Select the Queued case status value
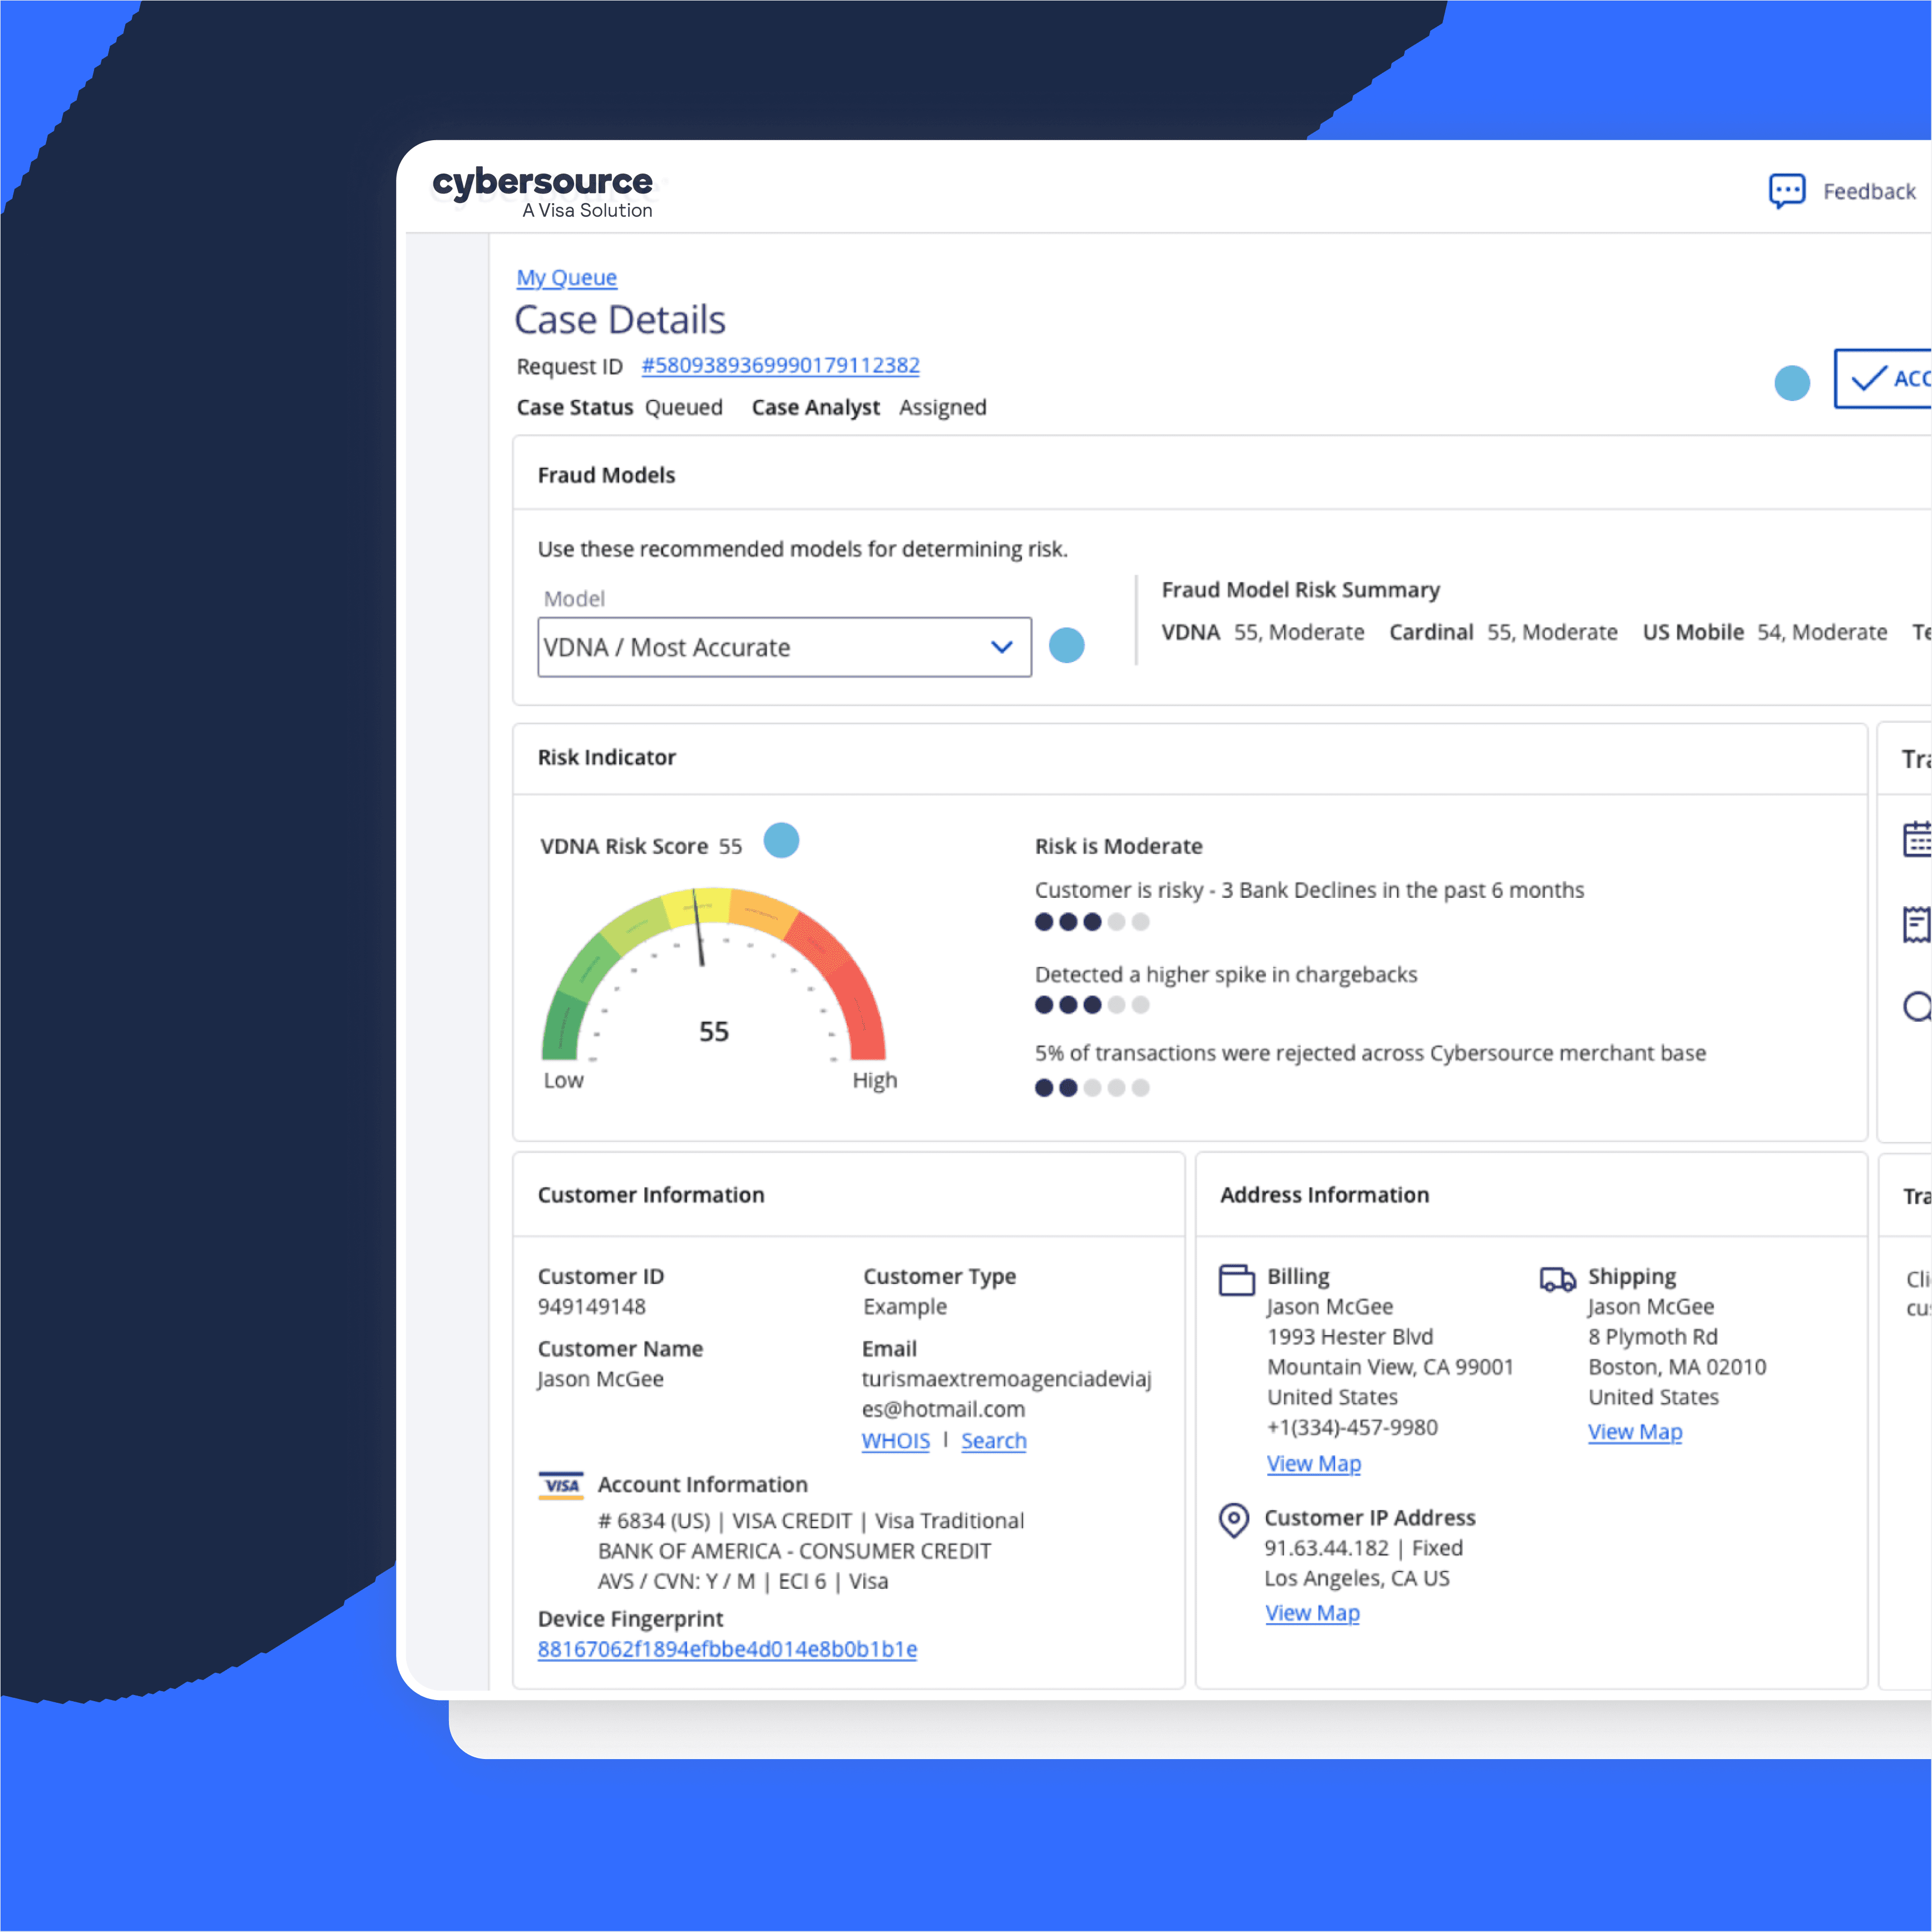The image size is (1932, 1932). point(683,407)
